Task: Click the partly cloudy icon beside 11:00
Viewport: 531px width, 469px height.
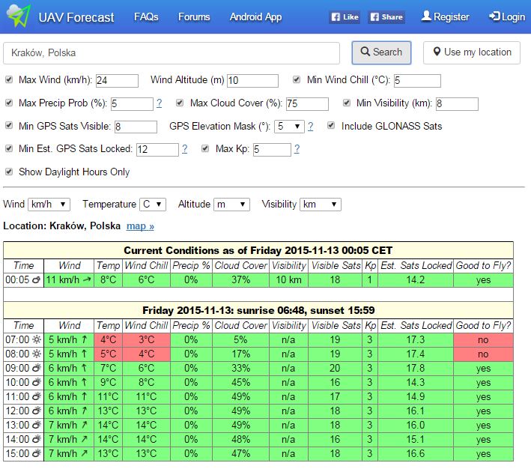Action: 37,396
